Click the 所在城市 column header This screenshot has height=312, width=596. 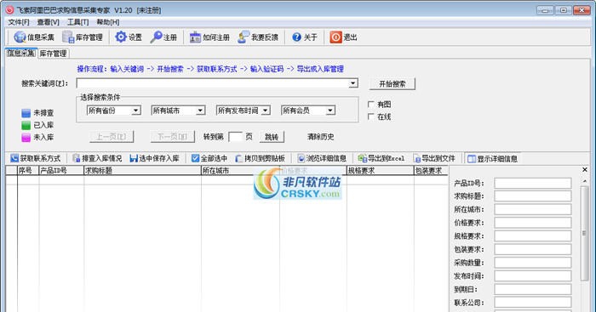(240, 171)
